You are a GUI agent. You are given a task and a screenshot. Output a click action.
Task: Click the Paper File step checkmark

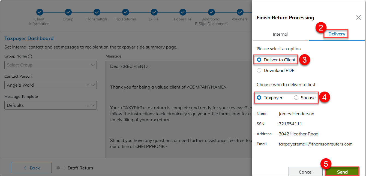(x=183, y=12)
